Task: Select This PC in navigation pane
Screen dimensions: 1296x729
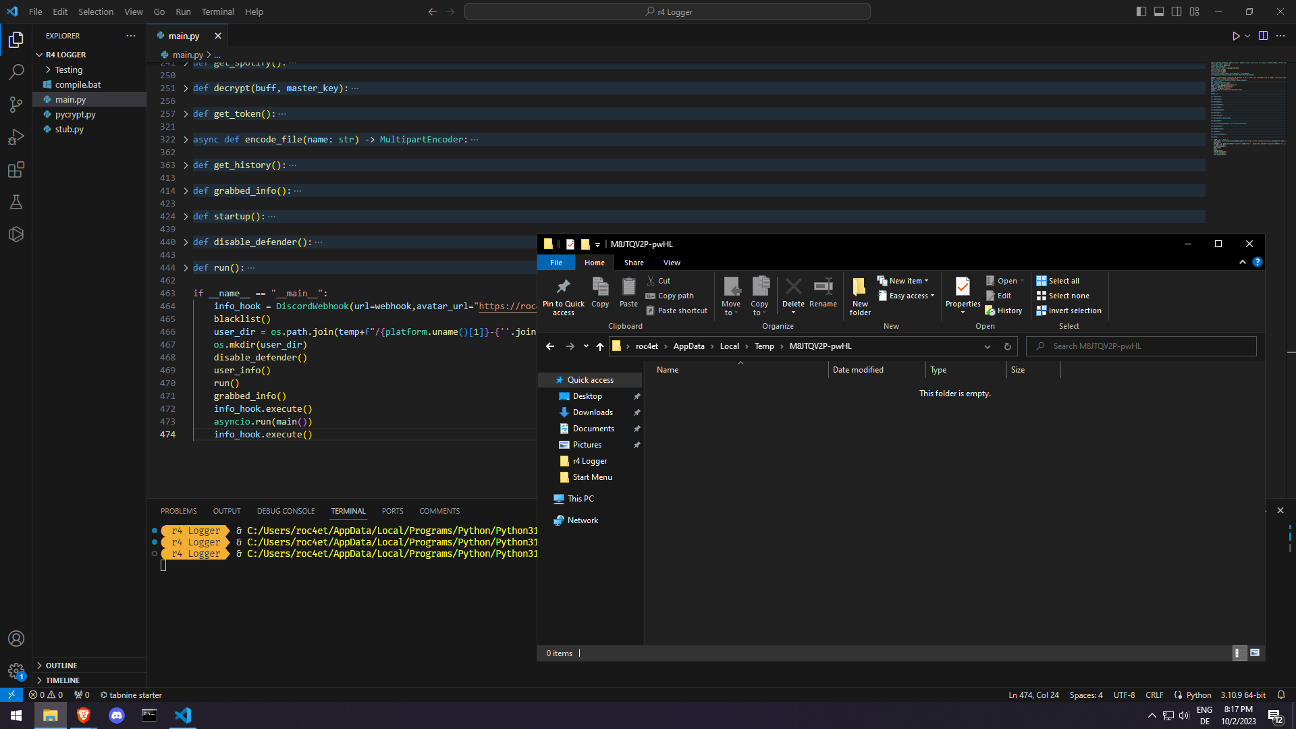Action: click(580, 499)
